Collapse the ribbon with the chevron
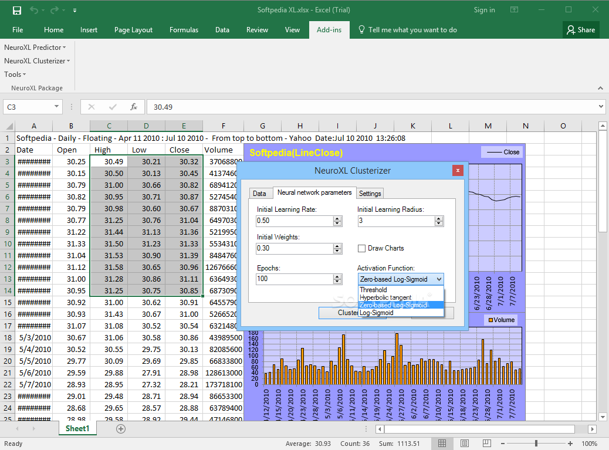Screen dimensions: 609x450 [x=600, y=88]
